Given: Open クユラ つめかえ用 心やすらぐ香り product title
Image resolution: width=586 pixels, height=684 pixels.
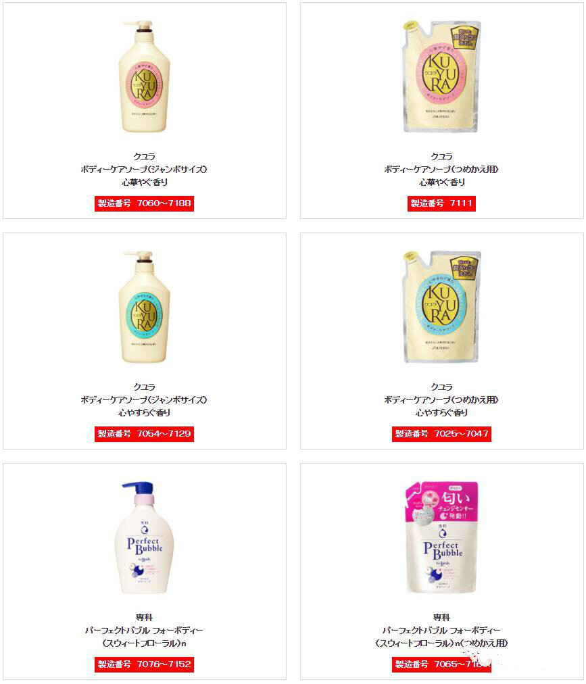Looking at the screenshot, I should tap(441, 399).
